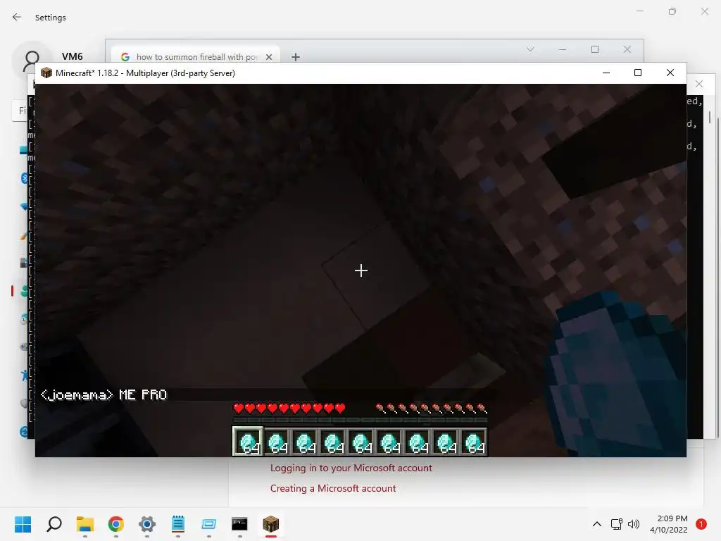This screenshot has height=541, width=721.
Task: Select the eighth hotbar diamond slot
Action: 445,442
